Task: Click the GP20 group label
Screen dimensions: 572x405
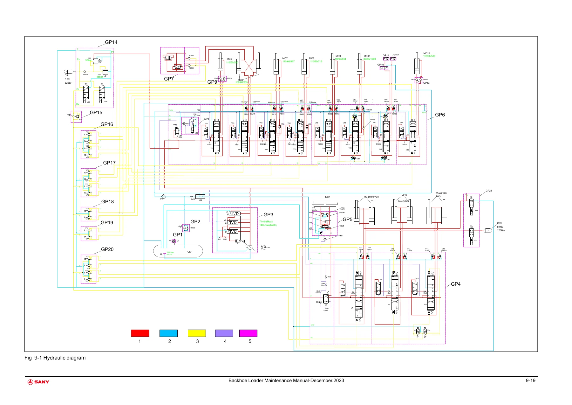Action: pos(107,249)
